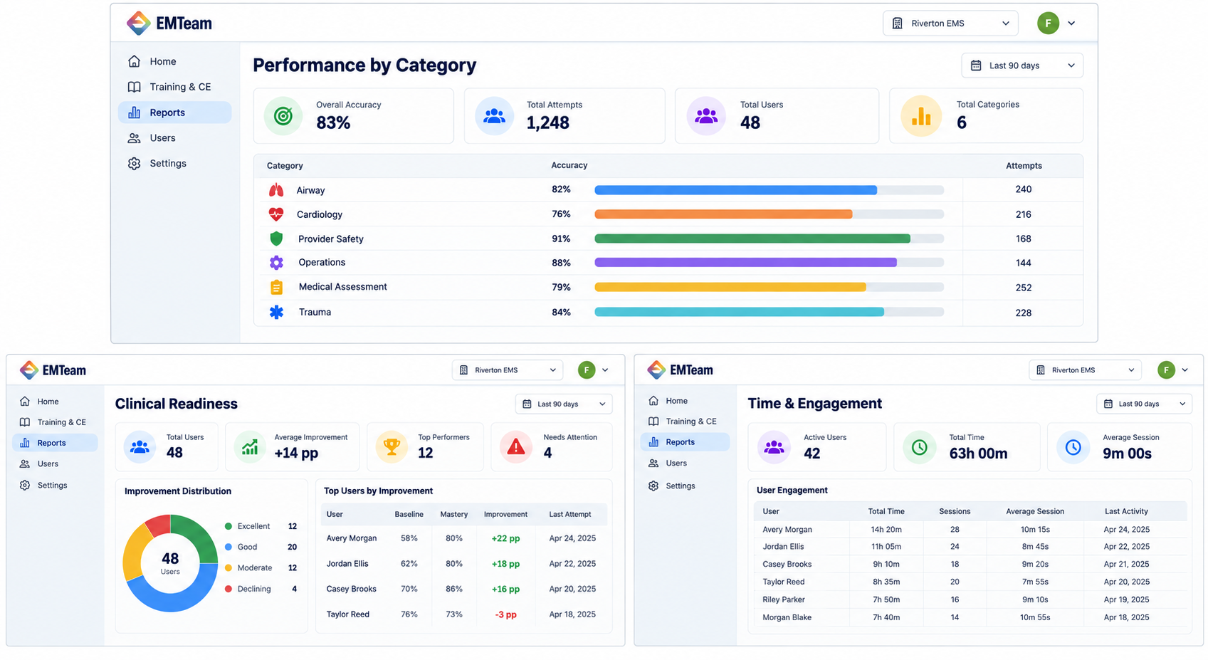Image resolution: width=1208 pixels, height=660 pixels.
Task: Click the Trauma asterisk icon
Action: point(276,312)
